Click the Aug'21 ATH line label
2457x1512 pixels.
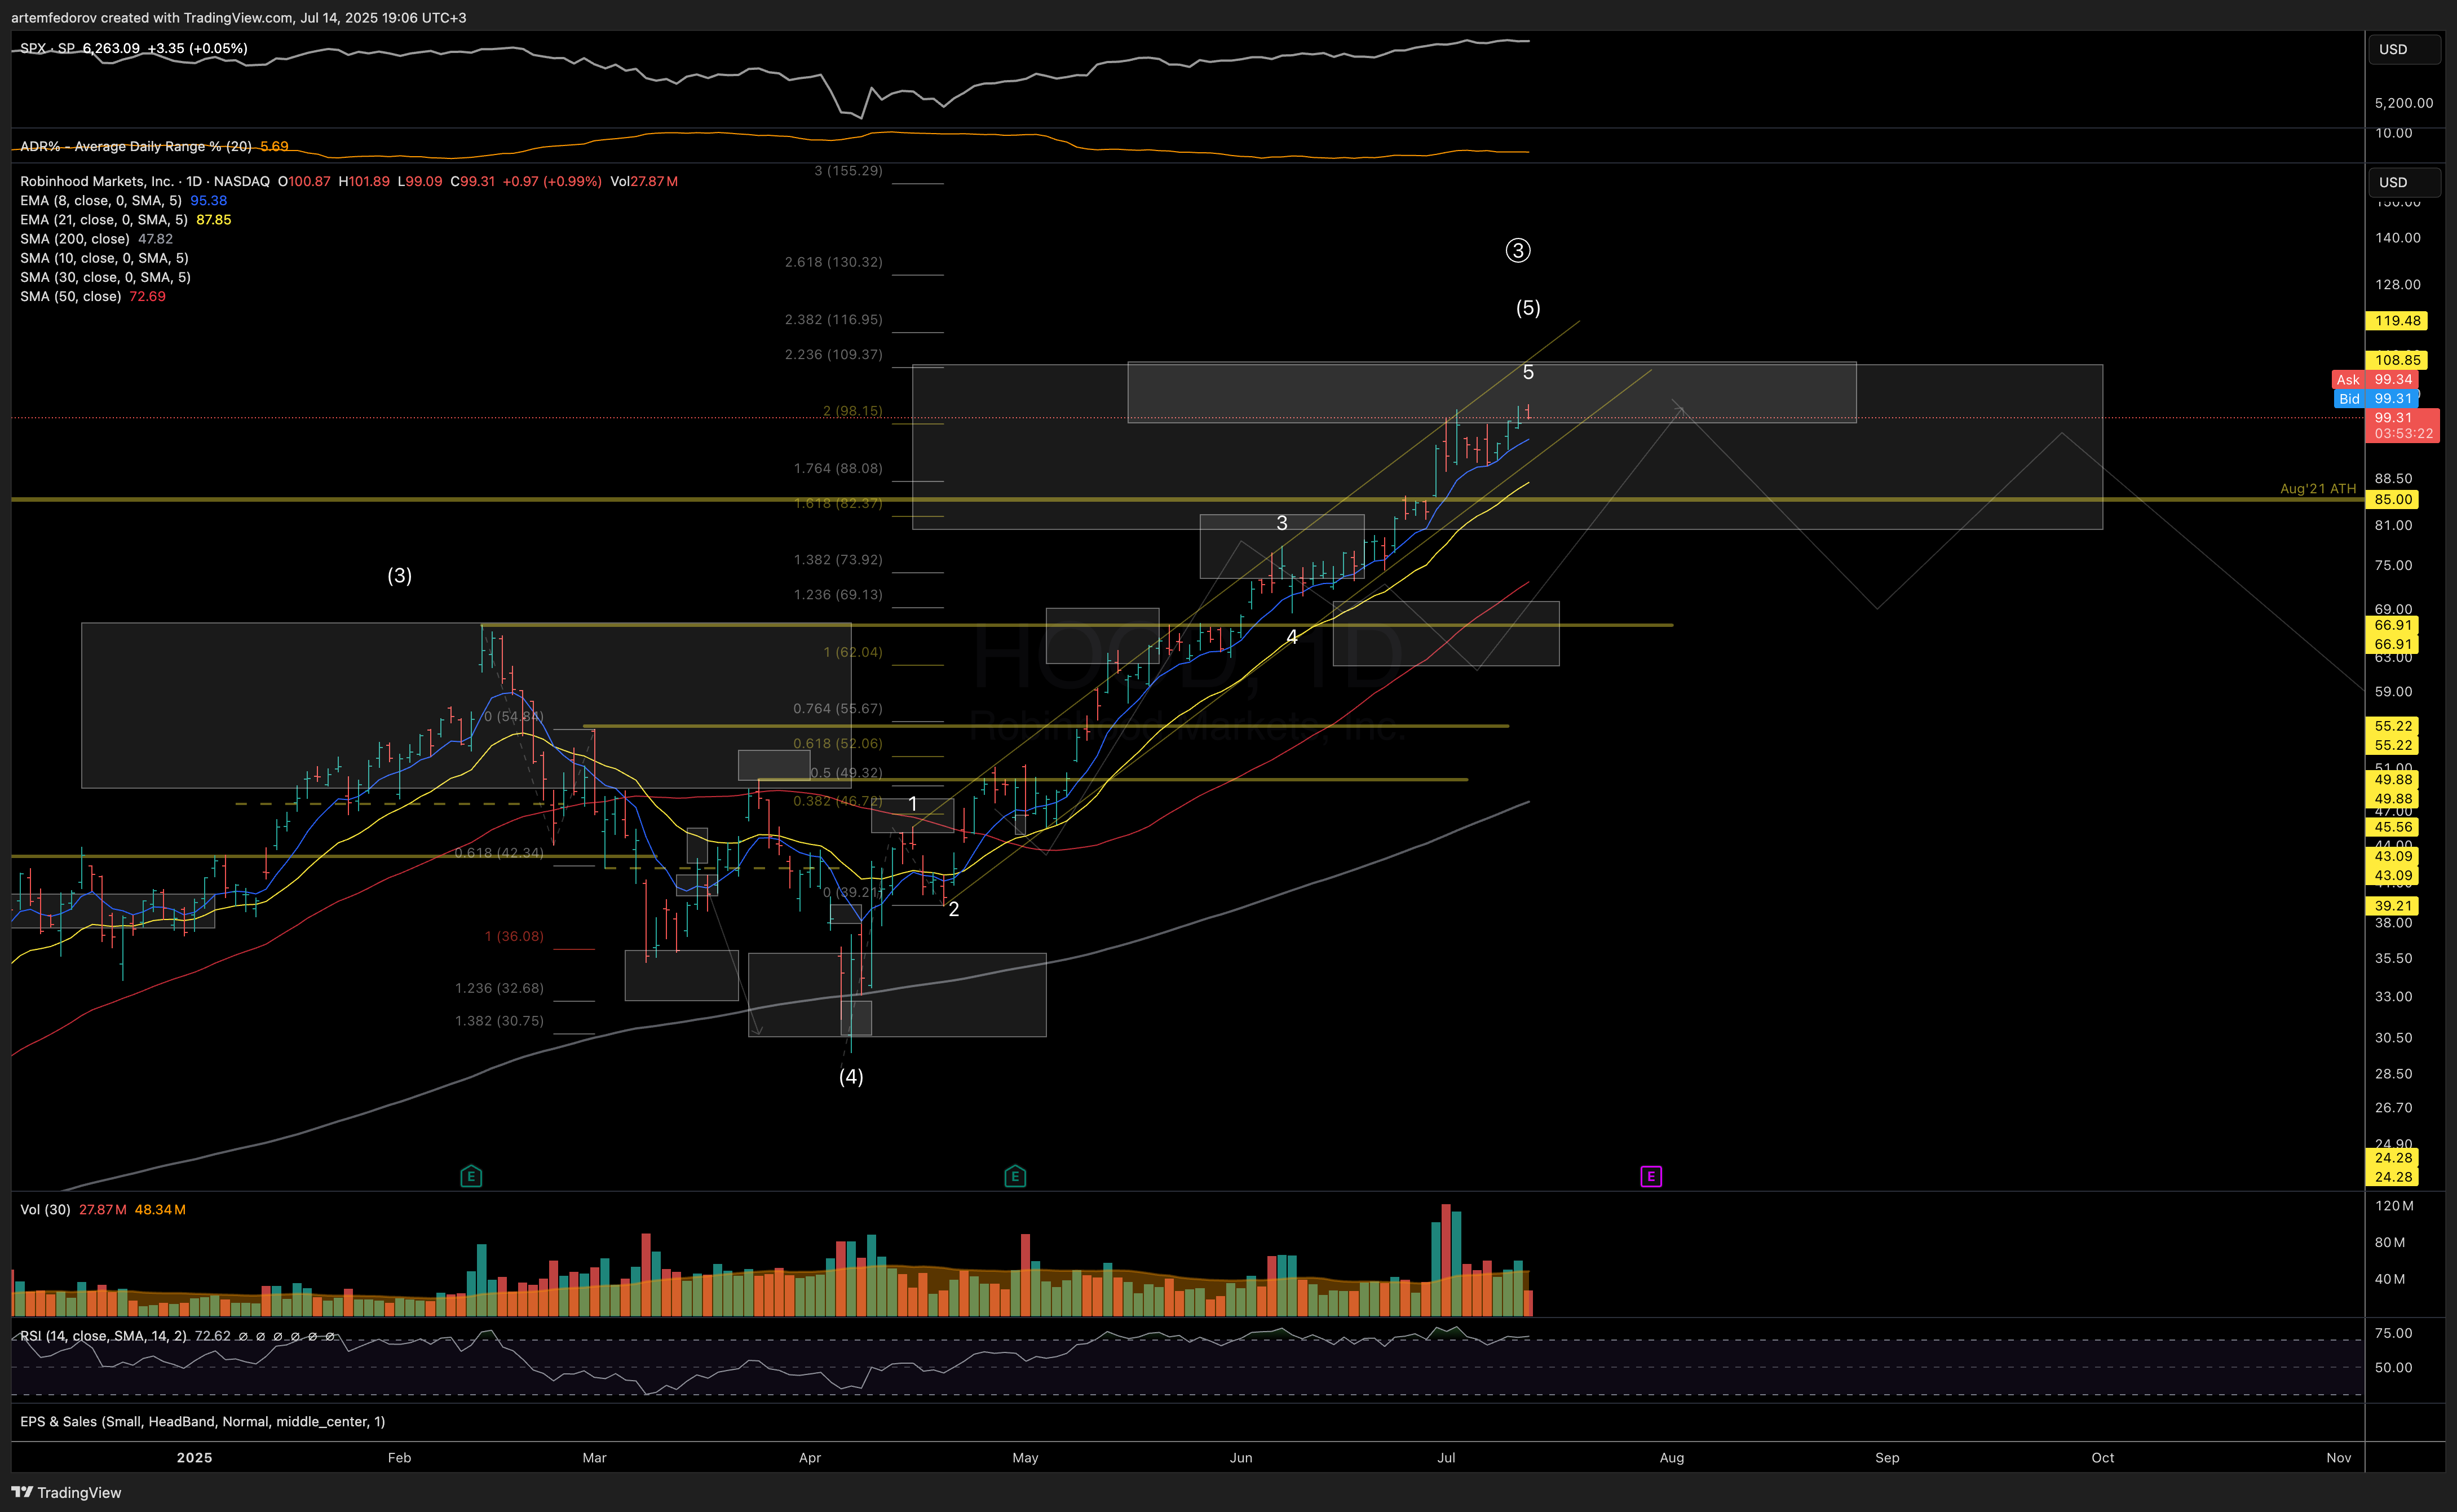pyautogui.click(x=2317, y=488)
